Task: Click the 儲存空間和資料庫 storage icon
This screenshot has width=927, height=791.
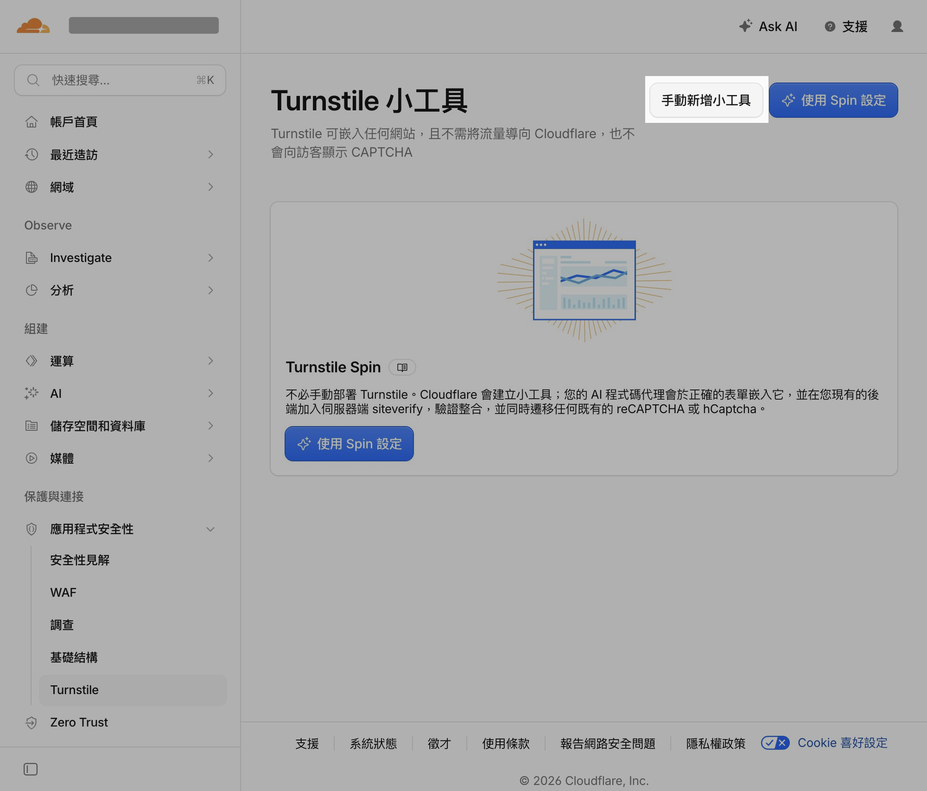Action: (32, 426)
